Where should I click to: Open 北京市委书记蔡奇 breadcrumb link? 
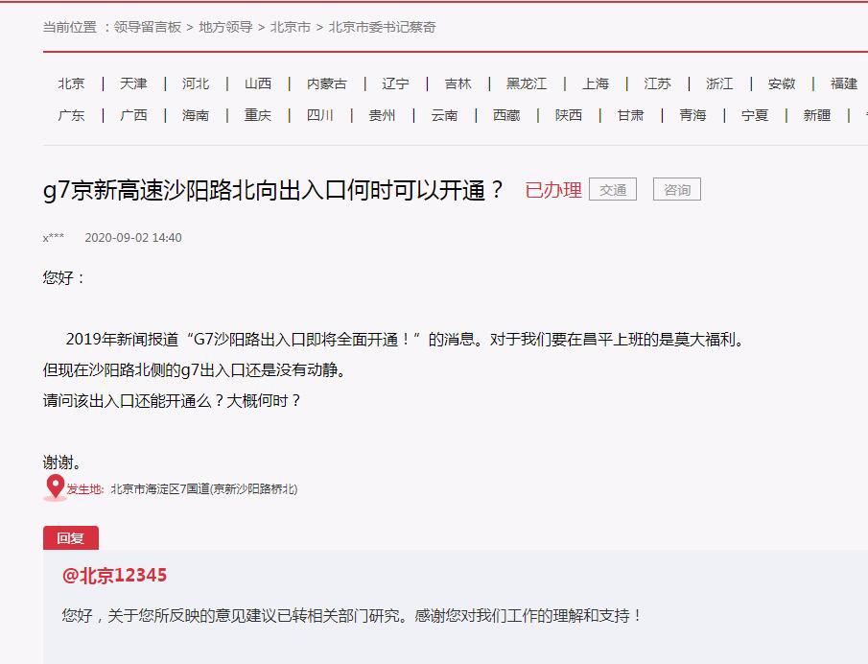click(x=382, y=27)
